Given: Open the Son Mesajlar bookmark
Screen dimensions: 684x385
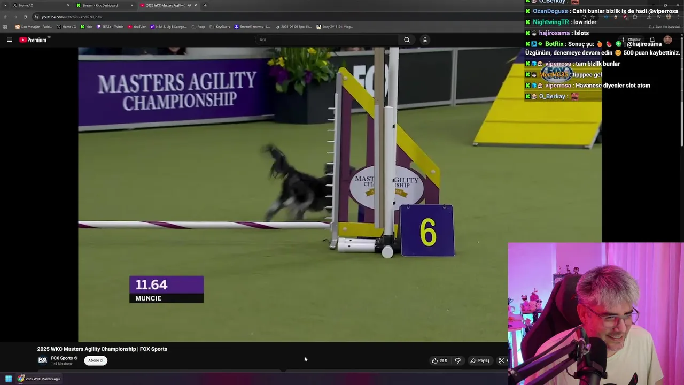Looking at the screenshot, I should [x=34, y=27].
